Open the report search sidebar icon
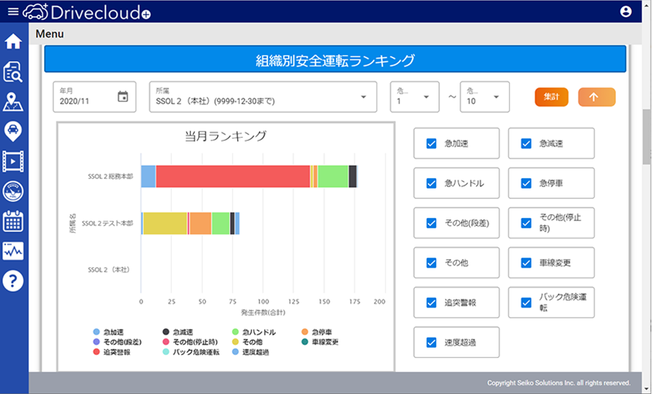The width and height of the screenshot is (652, 394). point(13,71)
